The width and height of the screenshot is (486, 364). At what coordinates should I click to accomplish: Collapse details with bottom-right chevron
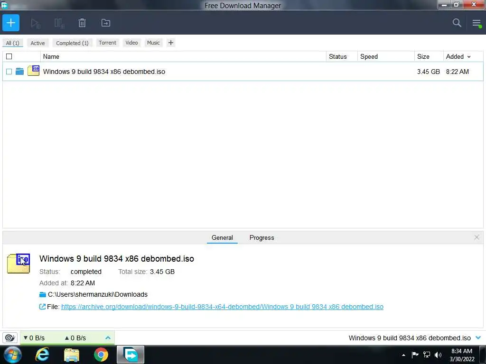[x=478, y=337]
